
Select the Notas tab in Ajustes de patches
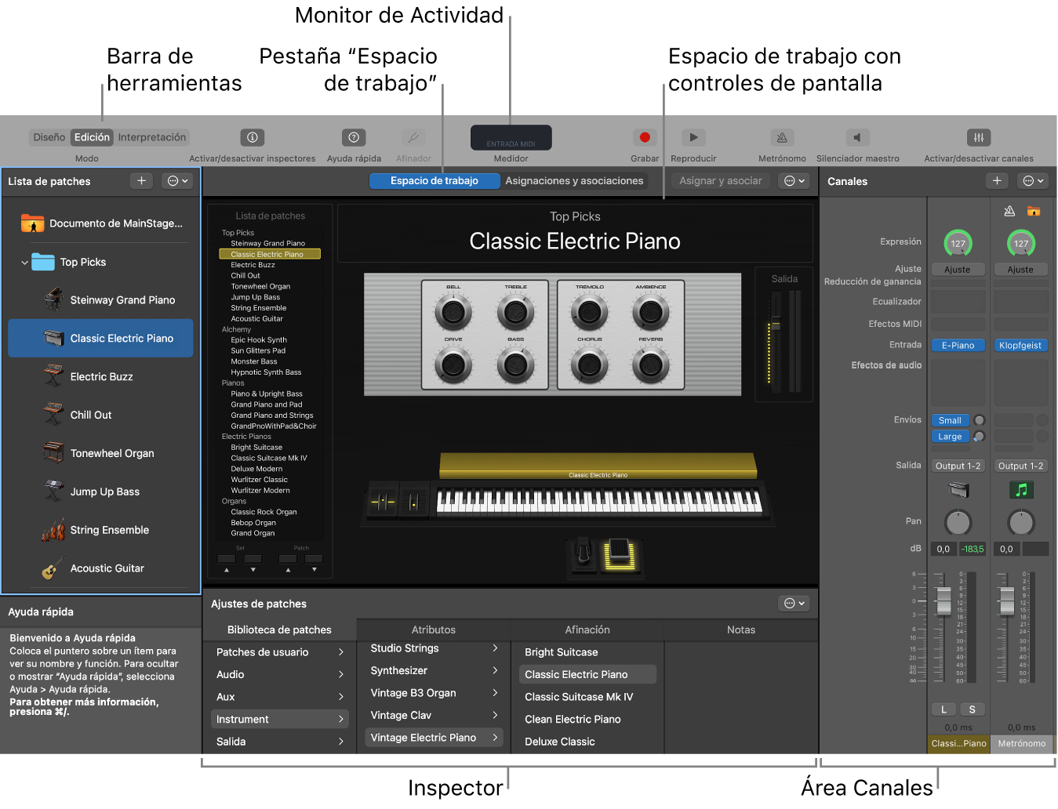(x=740, y=629)
